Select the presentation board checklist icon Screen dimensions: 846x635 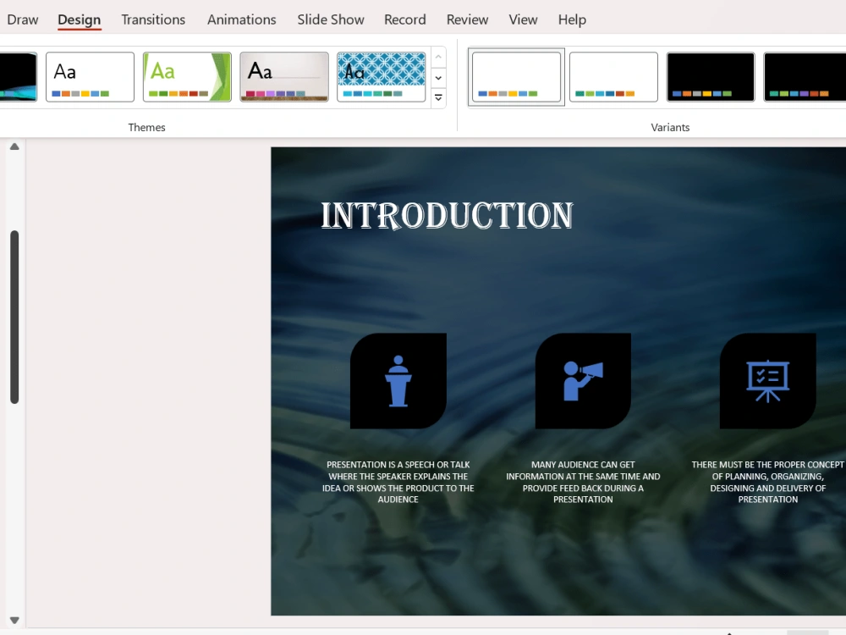768,381
